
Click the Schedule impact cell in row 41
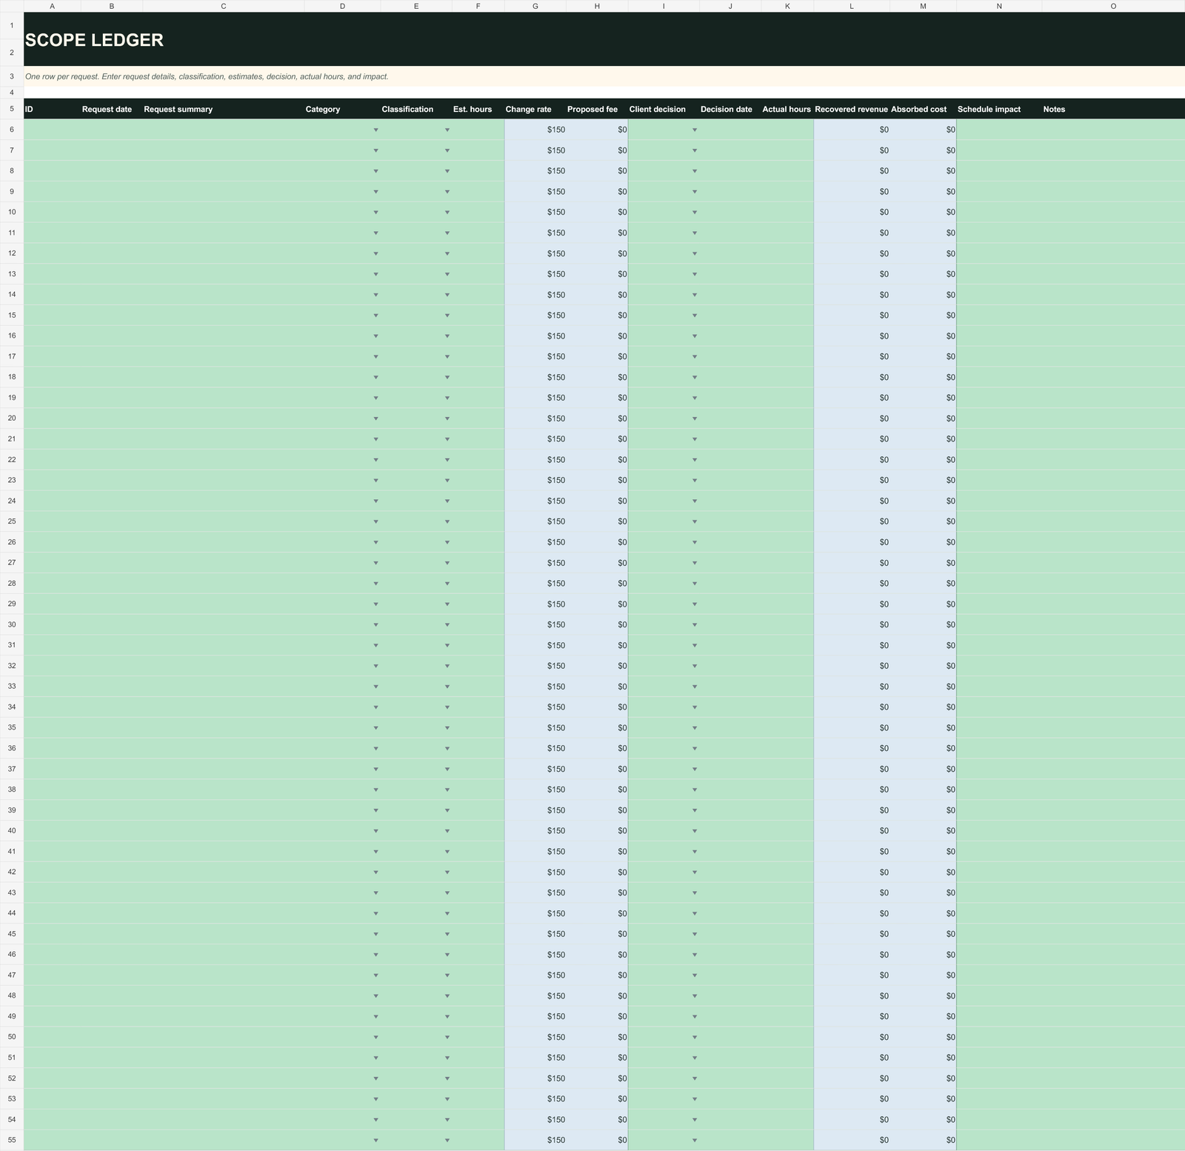[999, 852]
